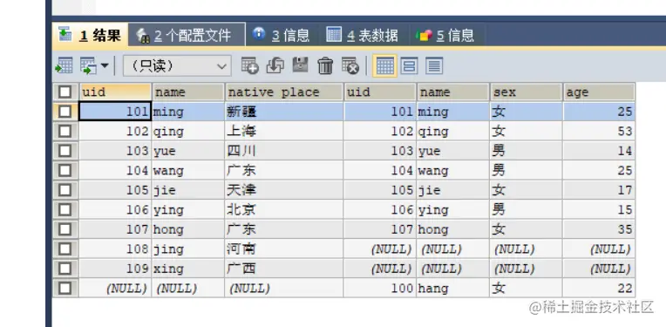
Task: Select the uid cell with value 100
Action: [x=380, y=289]
